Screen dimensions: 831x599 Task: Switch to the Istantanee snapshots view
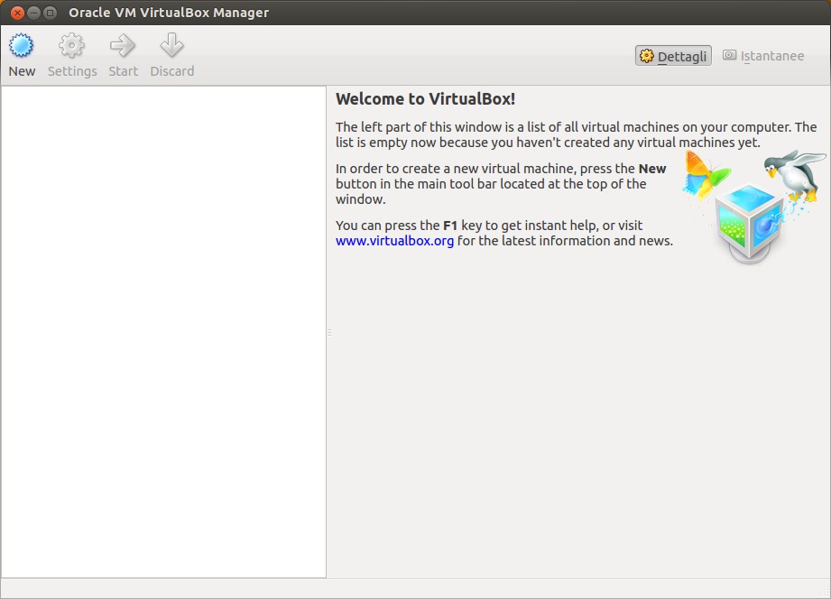coord(763,56)
